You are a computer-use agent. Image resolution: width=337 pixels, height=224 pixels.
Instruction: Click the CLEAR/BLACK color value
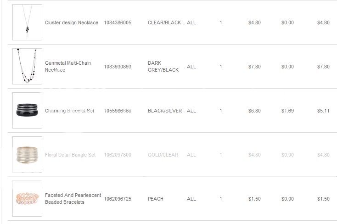[164, 22]
